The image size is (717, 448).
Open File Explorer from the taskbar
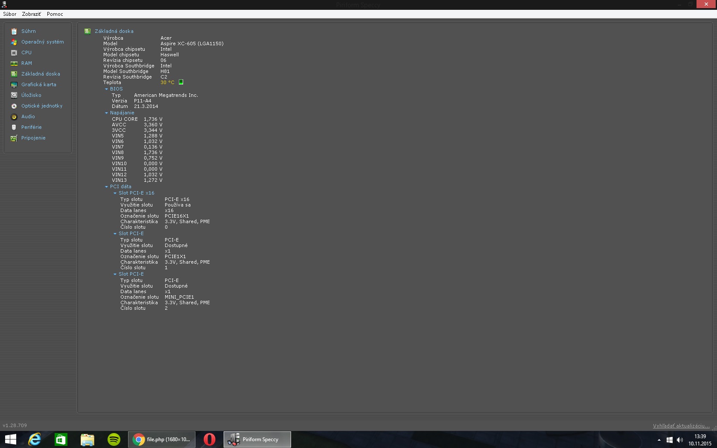click(x=87, y=439)
